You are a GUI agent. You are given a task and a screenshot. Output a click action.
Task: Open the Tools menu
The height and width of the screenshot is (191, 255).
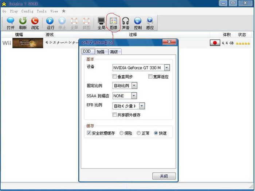[x=42, y=11]
